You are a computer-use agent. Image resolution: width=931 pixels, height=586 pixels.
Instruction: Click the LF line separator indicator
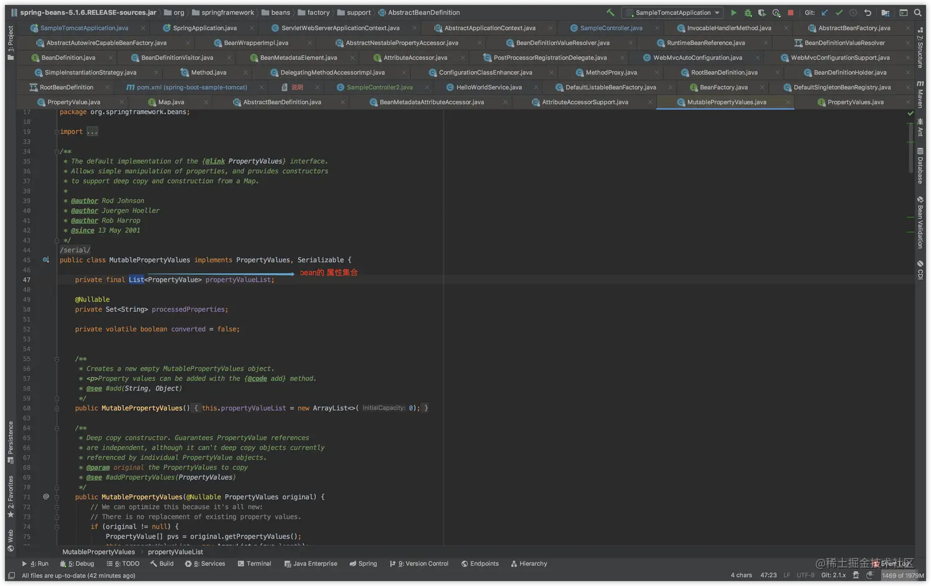tap(786, 576)
